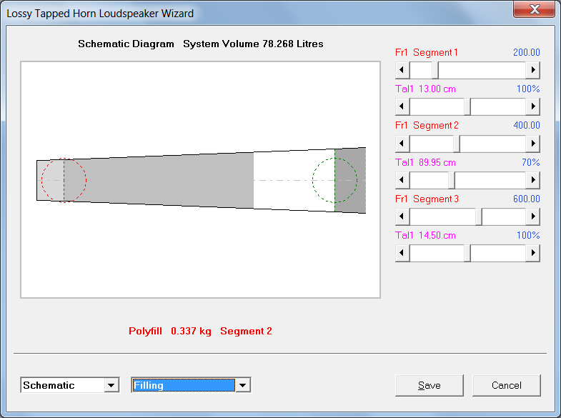
Task: Cancel the wizard dialog
Action: 506,385
